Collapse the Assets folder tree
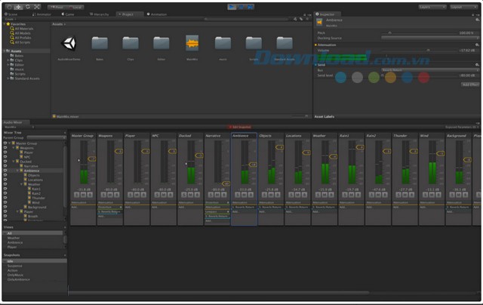 pyautogui.click(x=5, y=51)
